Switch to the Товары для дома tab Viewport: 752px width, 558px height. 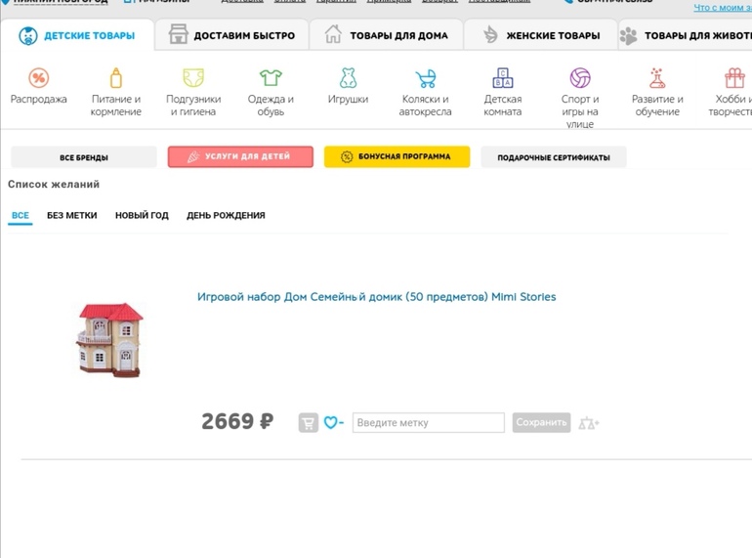pyautogui.click(x=386, y=35)
